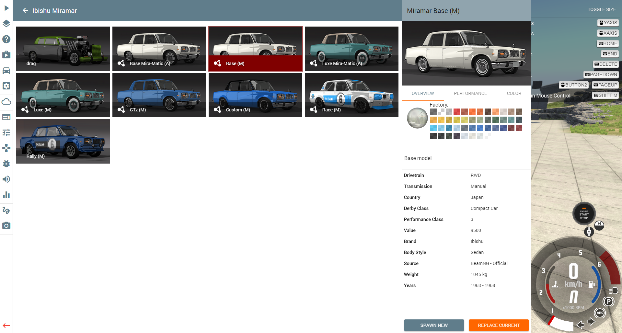Screen dimensions: 622x333
Task: Click the play icon in the sidebar
Action: 6,8
